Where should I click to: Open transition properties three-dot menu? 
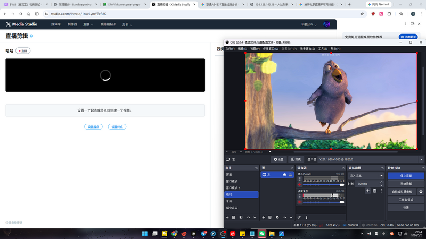click(x=381, y=191)
